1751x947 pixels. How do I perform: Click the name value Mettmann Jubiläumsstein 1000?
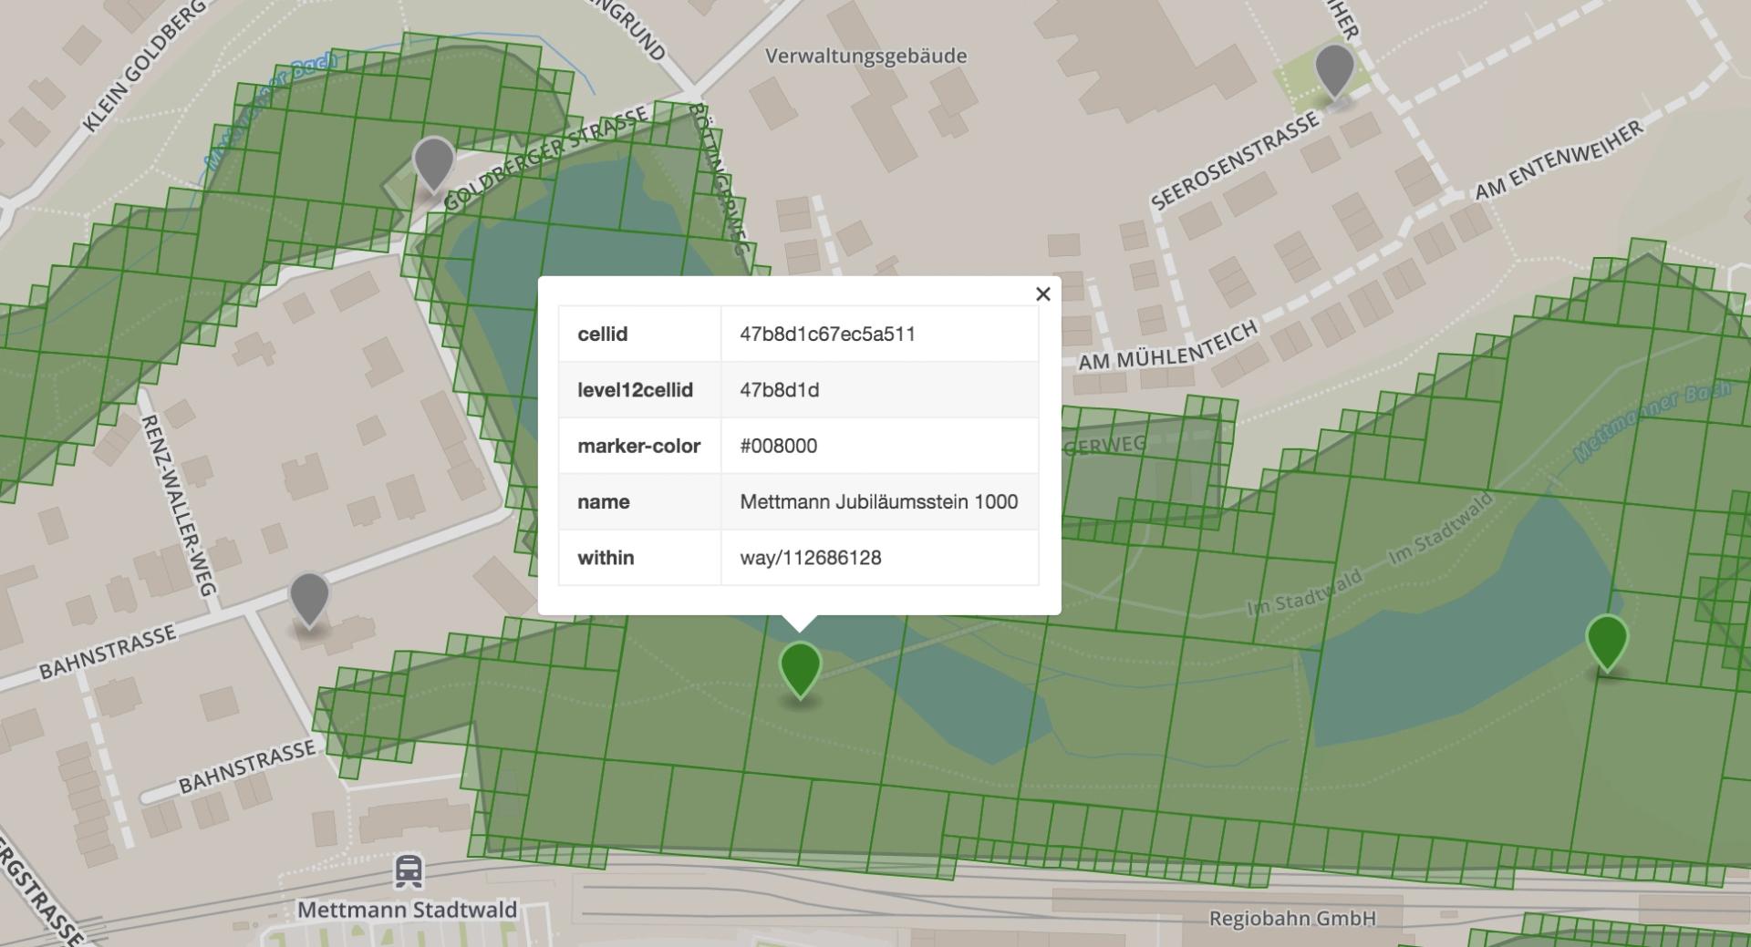click(878, 501)
